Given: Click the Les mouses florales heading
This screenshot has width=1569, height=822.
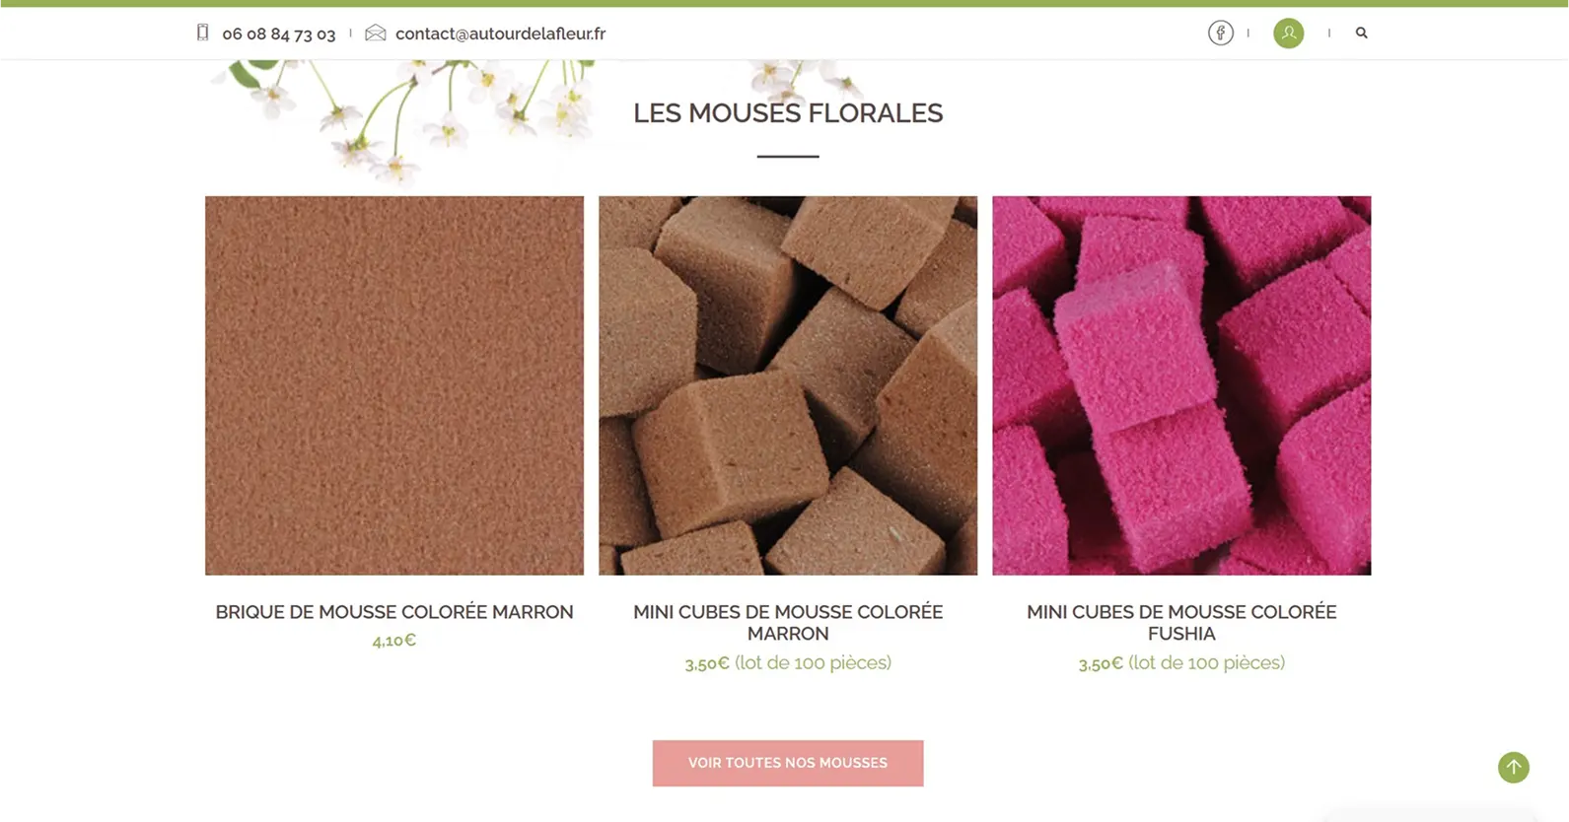Looking at the screenshot, I should [787, 113].
